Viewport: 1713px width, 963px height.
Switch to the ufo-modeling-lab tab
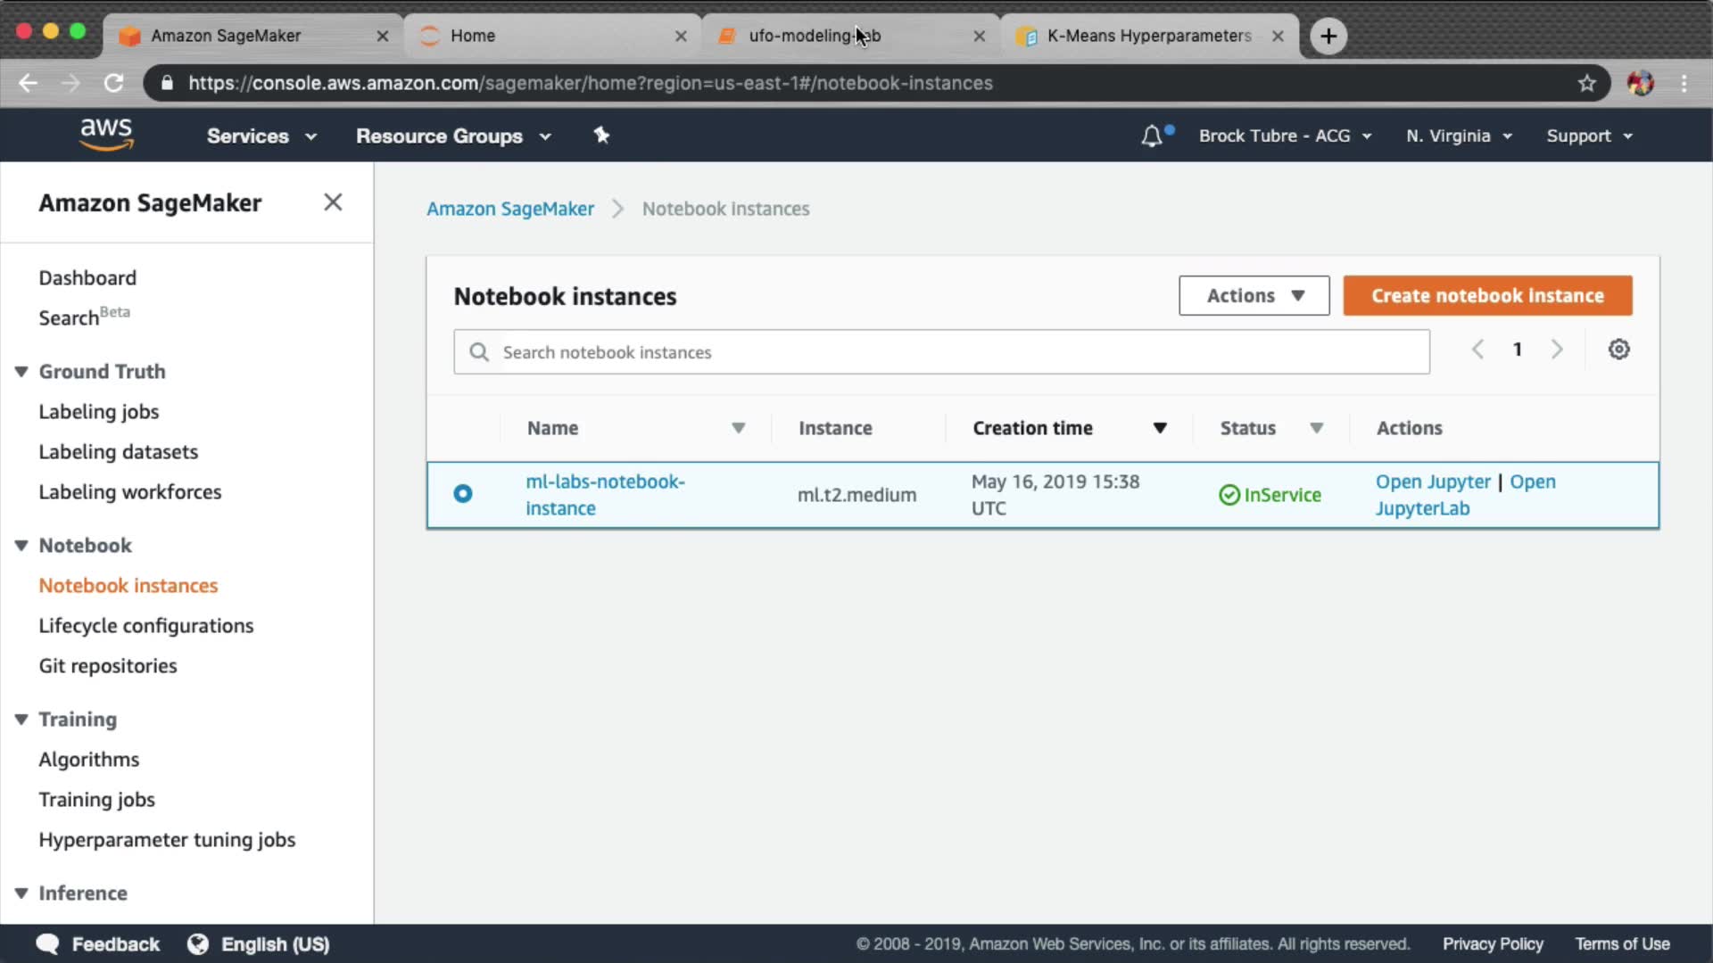click(x=814, y=36)
